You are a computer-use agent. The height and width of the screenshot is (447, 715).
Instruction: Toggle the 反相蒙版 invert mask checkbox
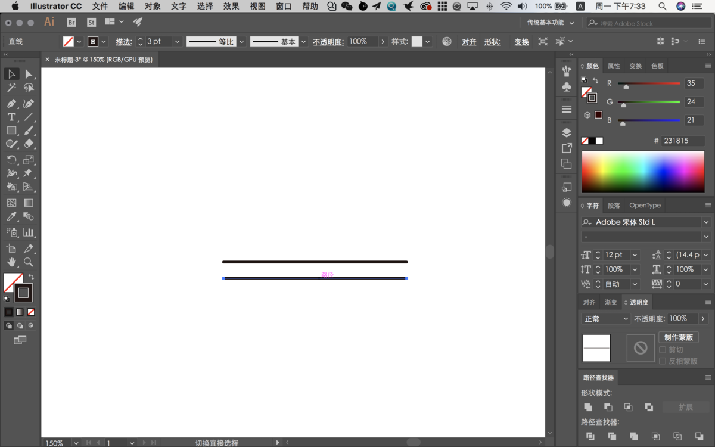(x=663, y=361)
